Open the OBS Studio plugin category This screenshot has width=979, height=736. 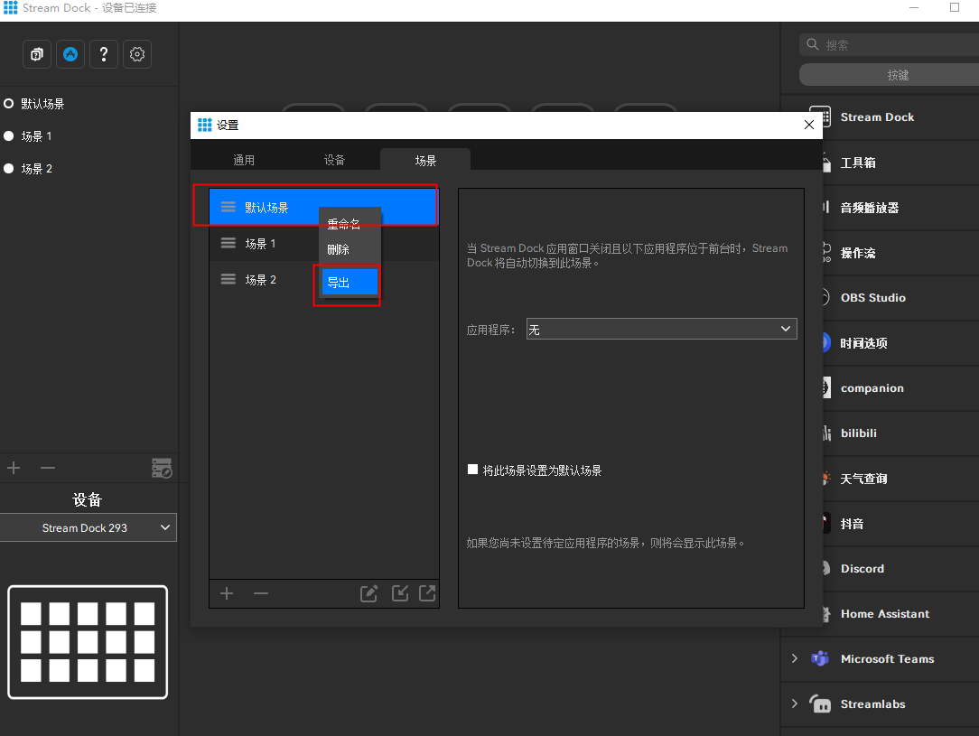coord(880,298)
